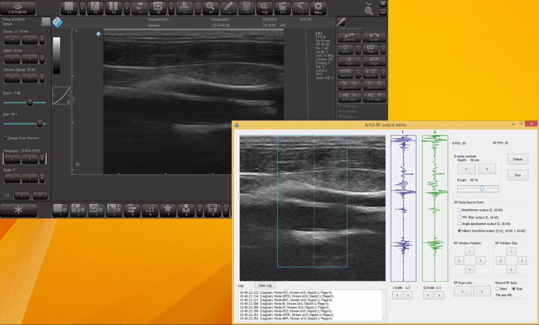Select the left Stenosis % tool

tap(349, 85)
